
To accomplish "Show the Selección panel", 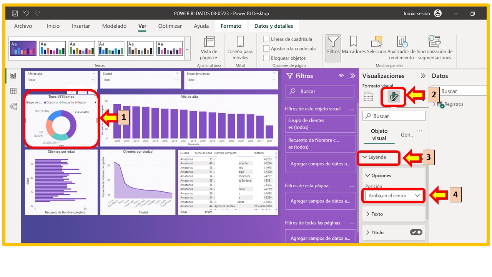I will [x=377, y=45].
